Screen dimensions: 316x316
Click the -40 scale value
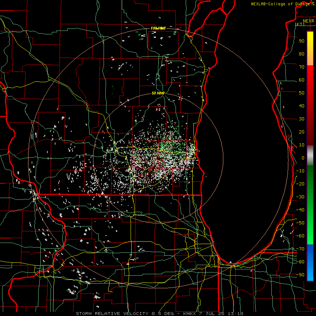[x=300, y=210]
